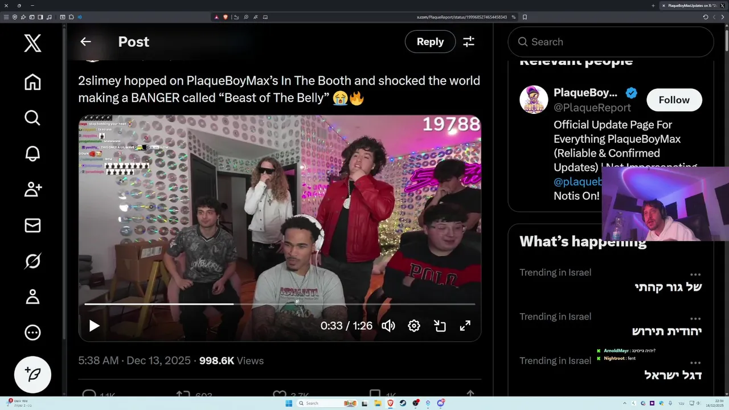Open Windows Start menu

pyautogui.click(x=289, y=403)
